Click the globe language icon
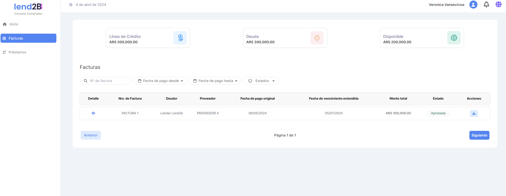This screenshot has width=506, height=196. pos(498,5)
